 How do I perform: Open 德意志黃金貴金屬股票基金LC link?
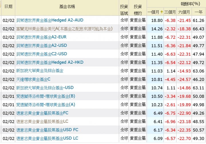coord(42,121)
